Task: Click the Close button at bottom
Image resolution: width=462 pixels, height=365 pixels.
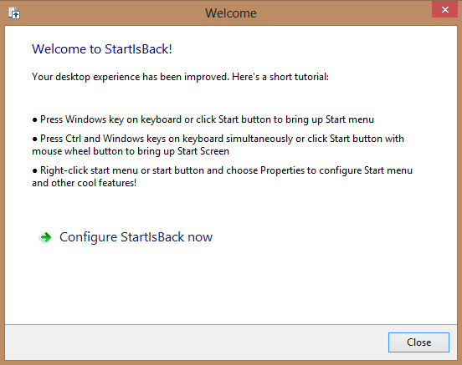Action: click(x=418, y=342)
